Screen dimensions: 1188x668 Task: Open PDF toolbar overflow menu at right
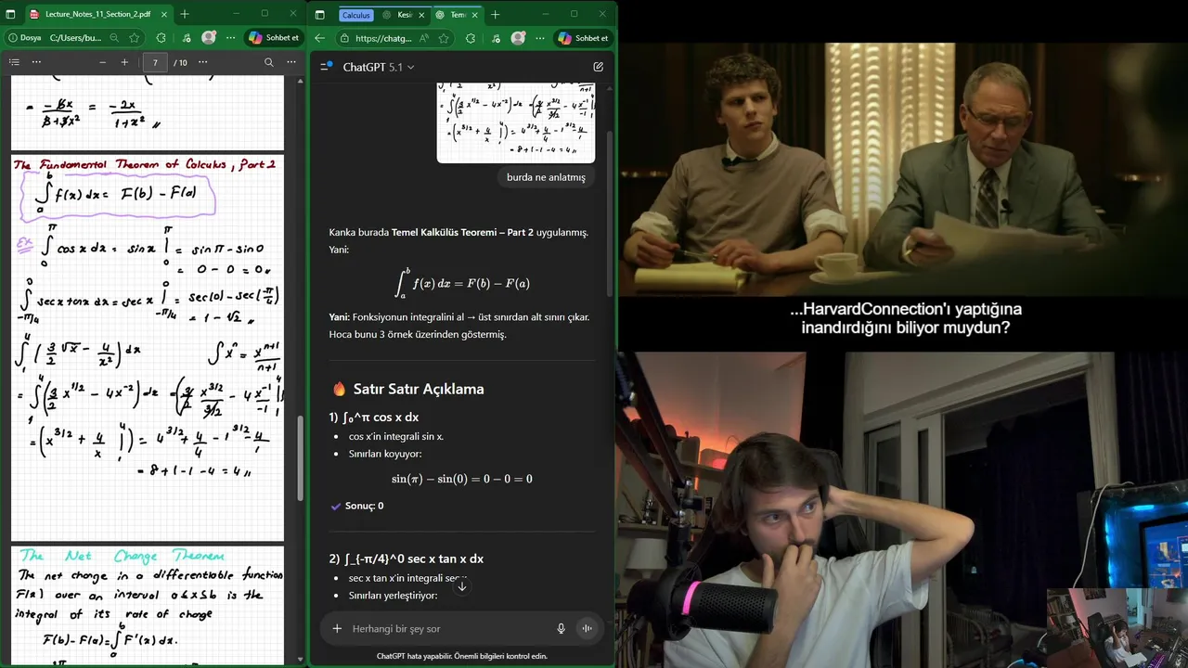pyautogui.click(x=292, y=62)
